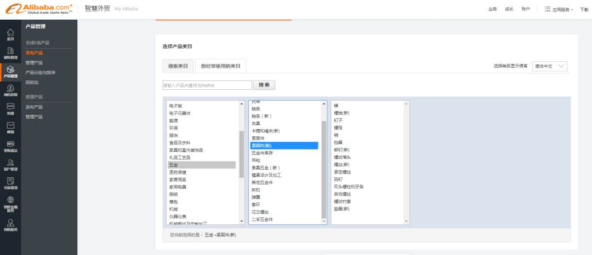
Task: Select 家用电器 in the first category list
Action: point(178,187)
